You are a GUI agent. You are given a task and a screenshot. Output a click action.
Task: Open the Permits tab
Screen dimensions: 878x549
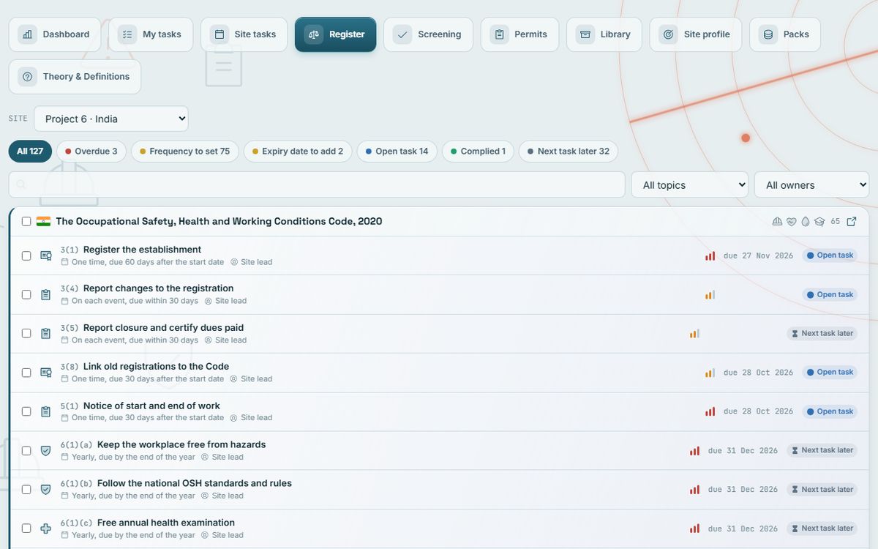click(519, 34)
